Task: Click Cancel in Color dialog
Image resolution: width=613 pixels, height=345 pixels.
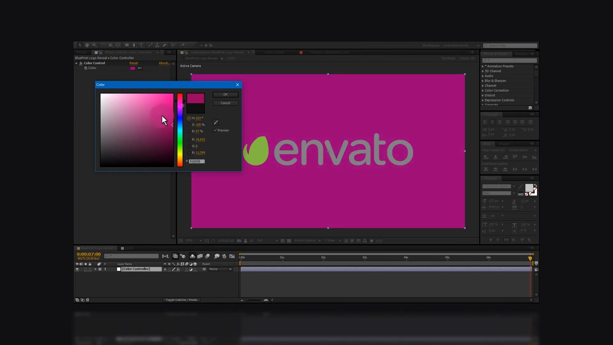Action: 225,103
